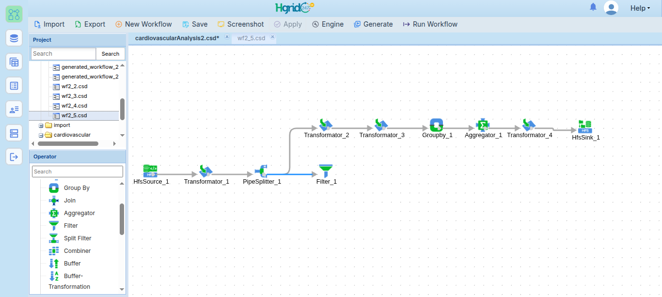662x297 pixels.
Task: Select the Filter_1 node icon
Action: pyautogui.click(x=326, y=171)
